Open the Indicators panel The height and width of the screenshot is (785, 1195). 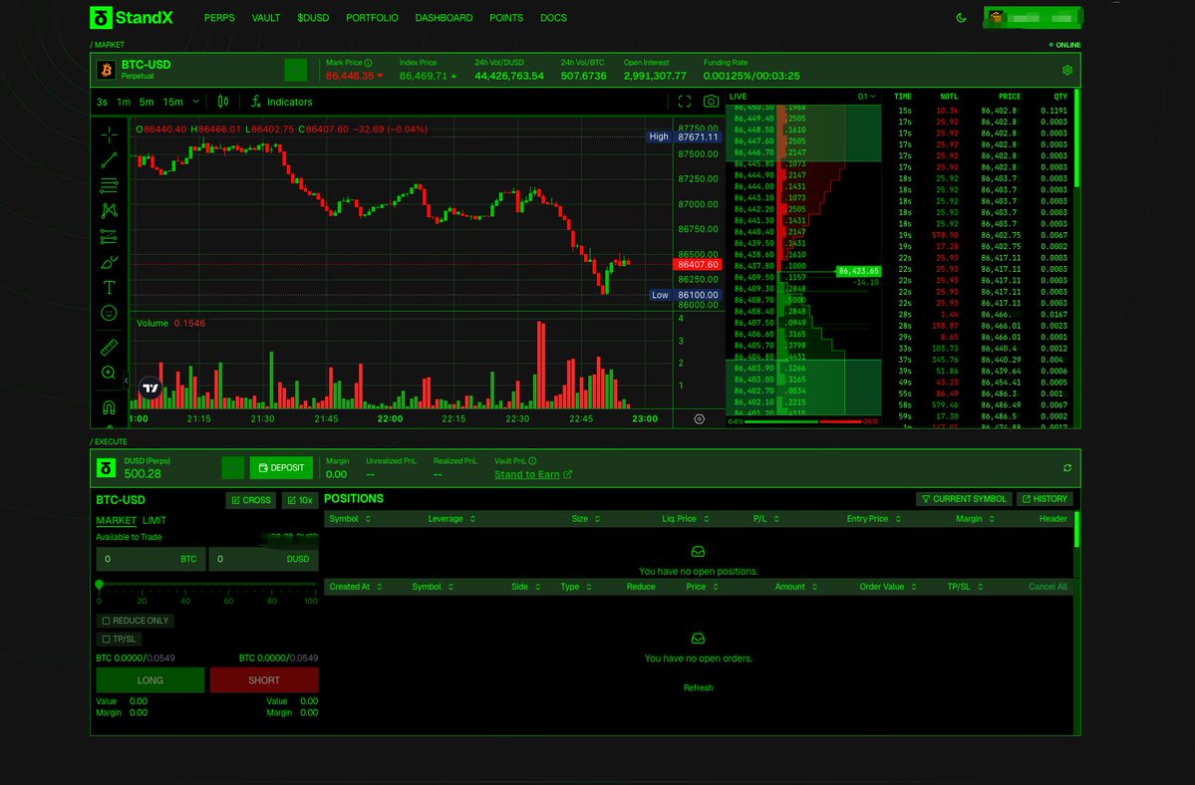pyautogui.click(x=282, y=102)
